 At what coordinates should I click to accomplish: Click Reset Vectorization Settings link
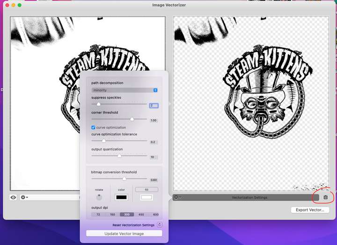133,225
